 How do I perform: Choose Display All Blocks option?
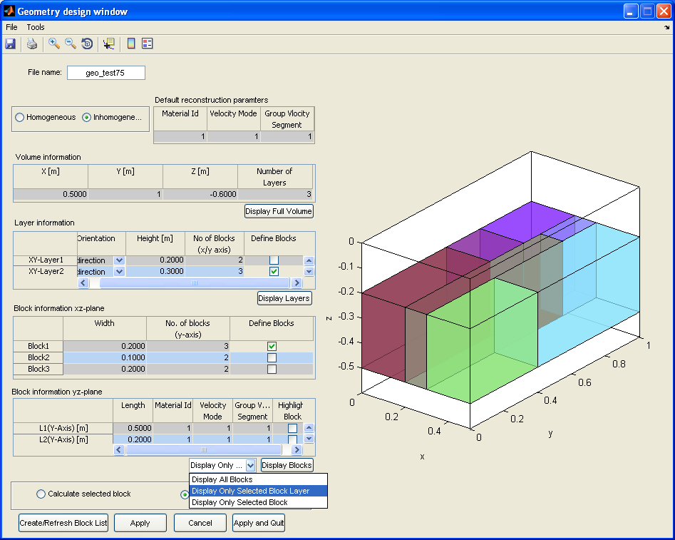(258, 479)
